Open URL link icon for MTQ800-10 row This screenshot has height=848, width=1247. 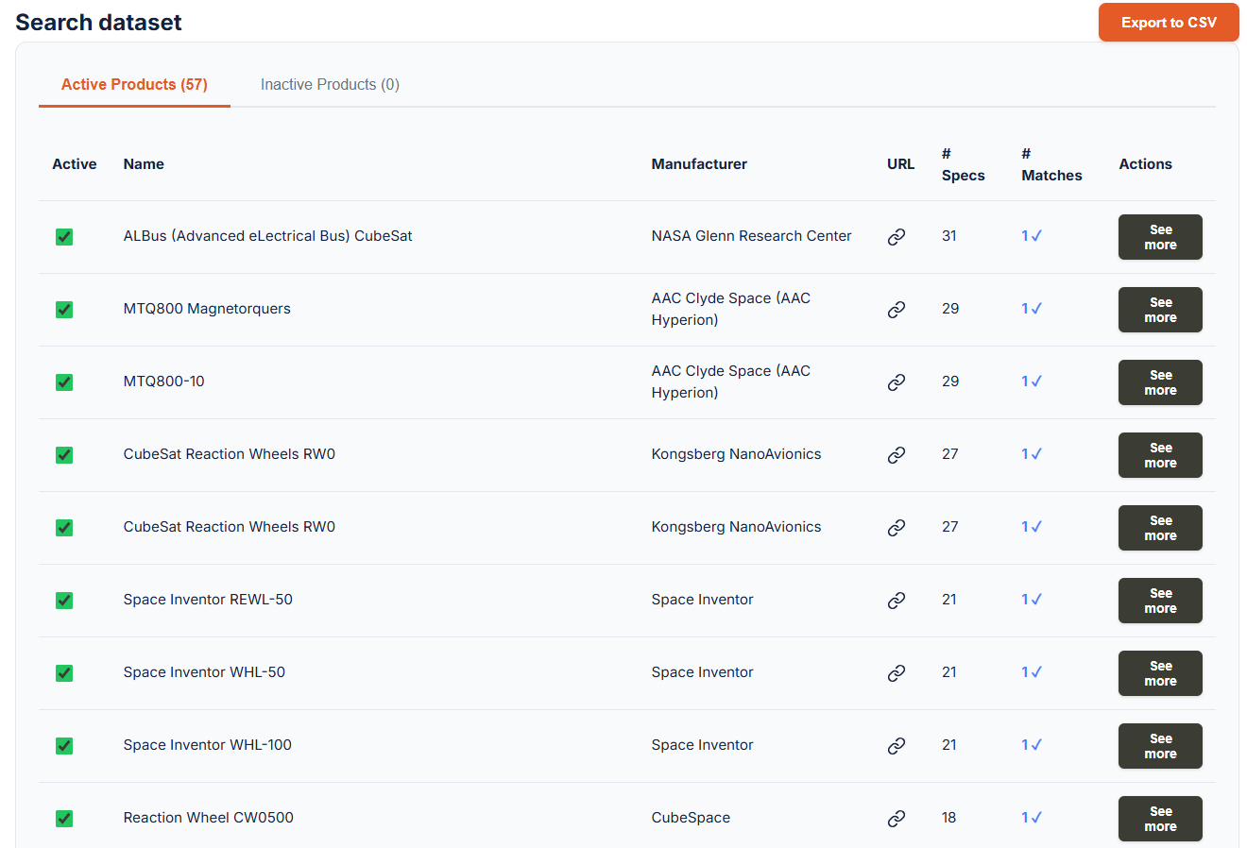click(x=897, y=382)
